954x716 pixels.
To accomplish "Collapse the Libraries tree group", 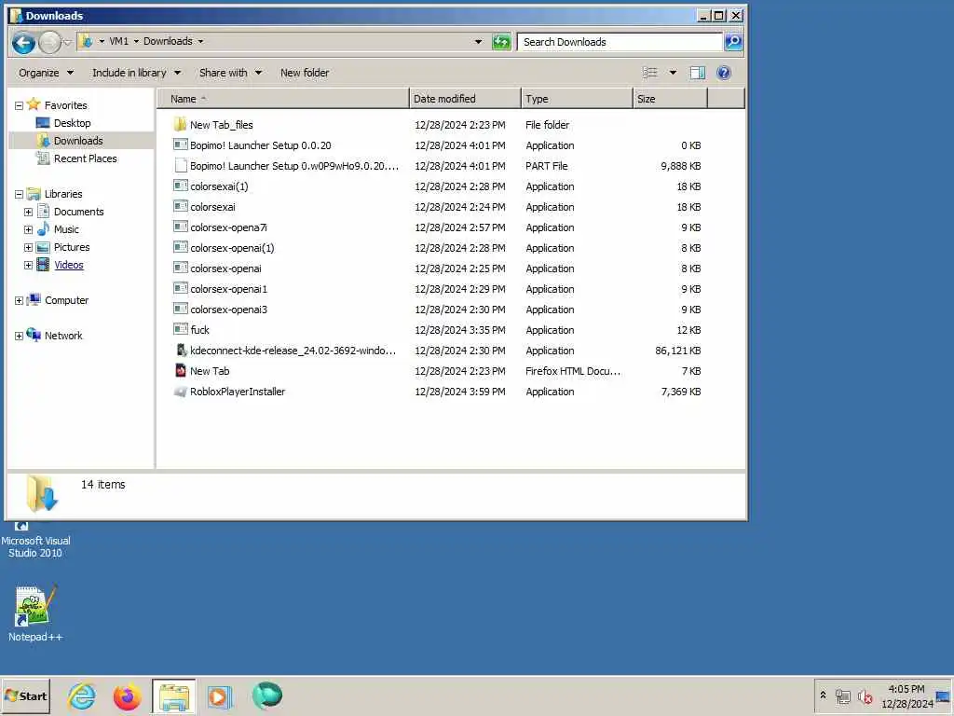I will tap(19, 194).
